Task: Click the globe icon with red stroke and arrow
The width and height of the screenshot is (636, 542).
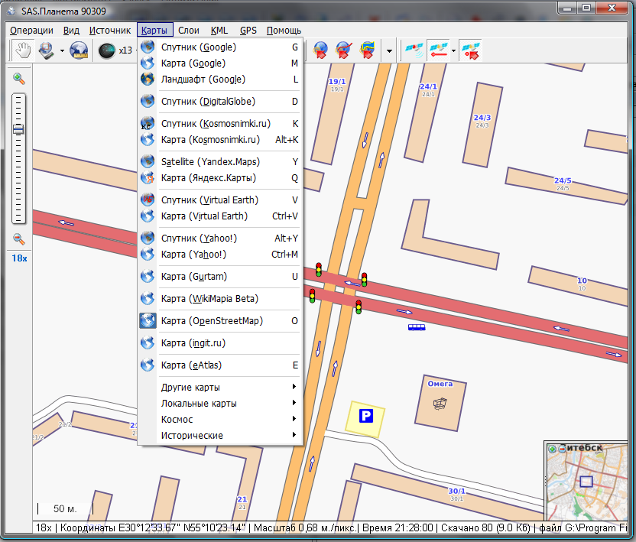Action: click(x=344, y=50)
